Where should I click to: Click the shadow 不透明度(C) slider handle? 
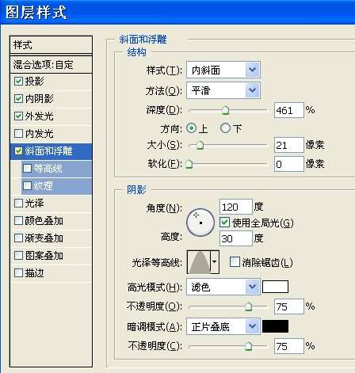[x=248, y=346]
